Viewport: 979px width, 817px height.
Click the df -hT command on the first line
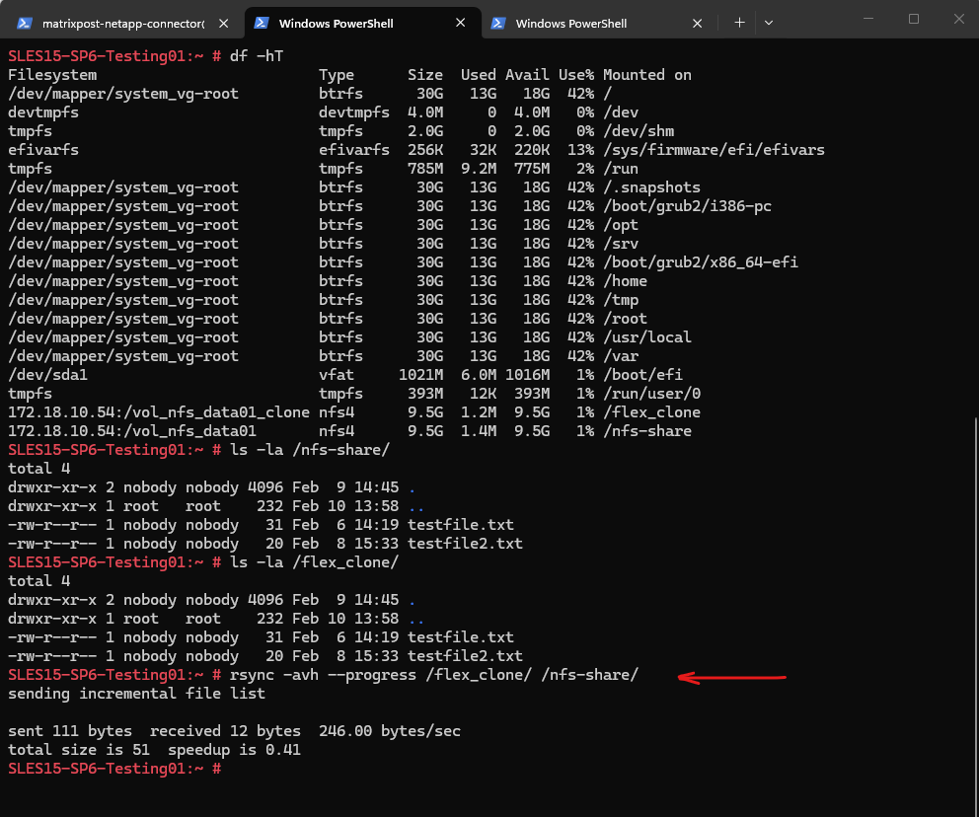(x=257, y=56)
